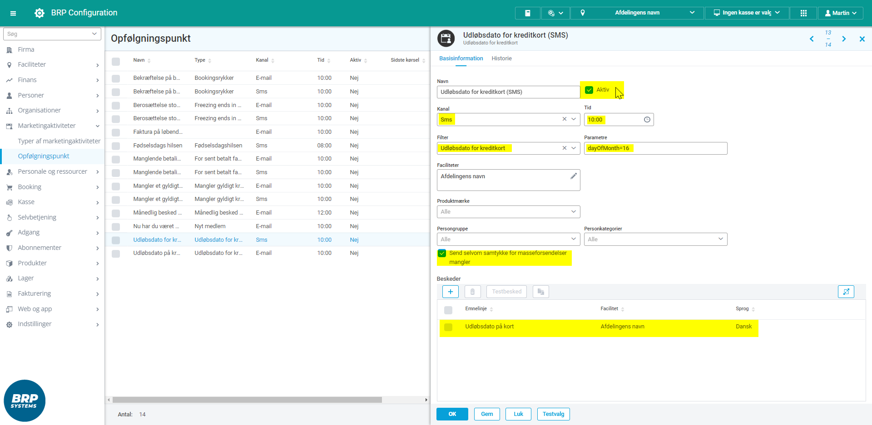Screen dimensions: 872x425
Task: Check the Fødselsdags hilsen row checkbox
Action: 116,146
